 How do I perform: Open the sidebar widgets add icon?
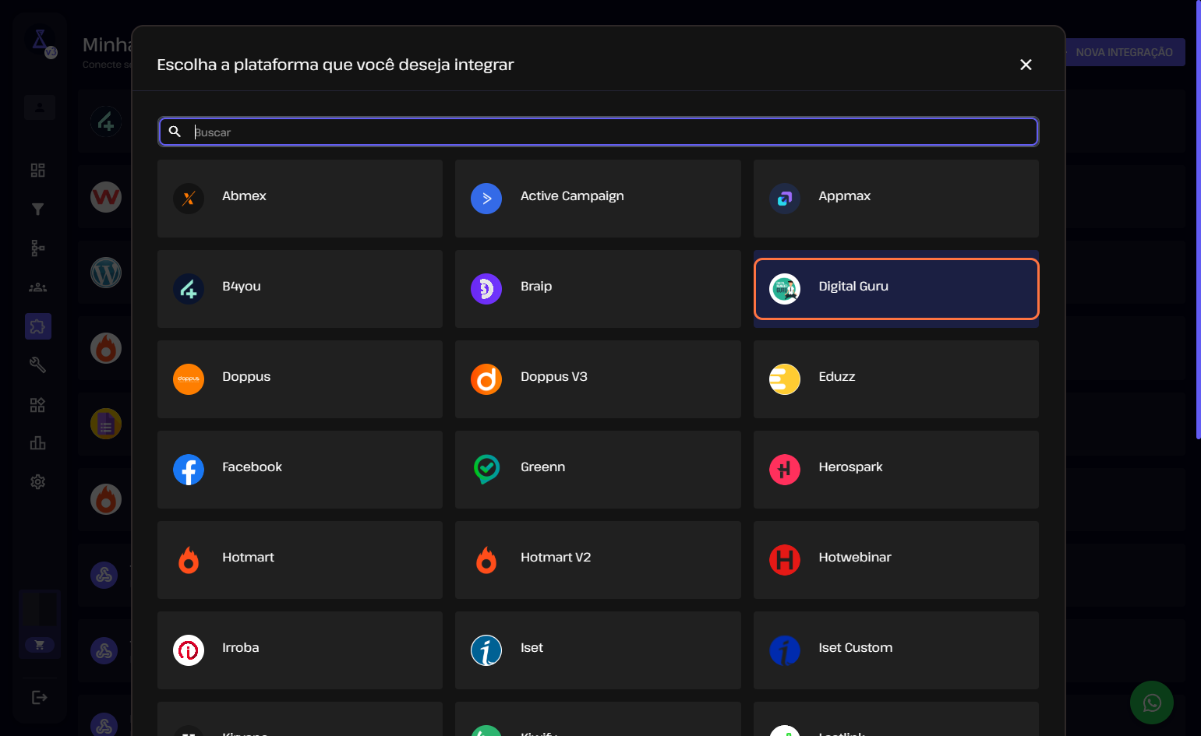tap(37, 404)
